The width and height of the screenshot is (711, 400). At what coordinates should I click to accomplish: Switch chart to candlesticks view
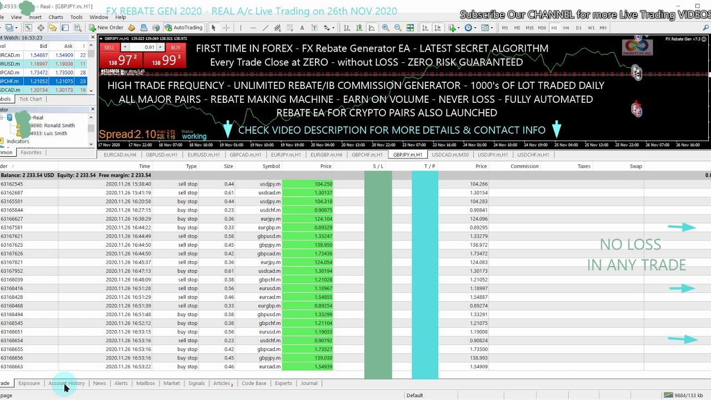click(359, 28)
